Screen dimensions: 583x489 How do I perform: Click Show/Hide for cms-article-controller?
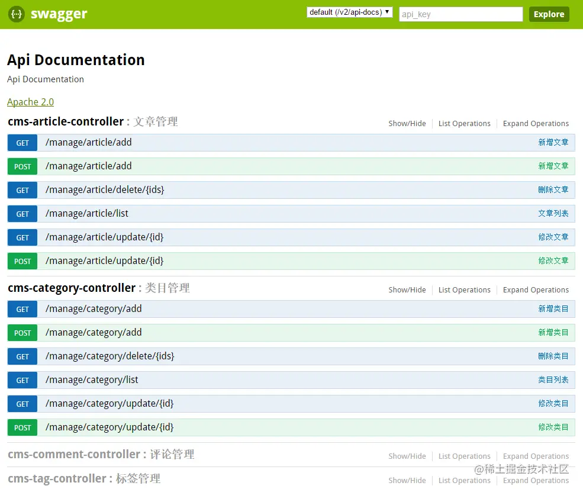tap(407, 124)
